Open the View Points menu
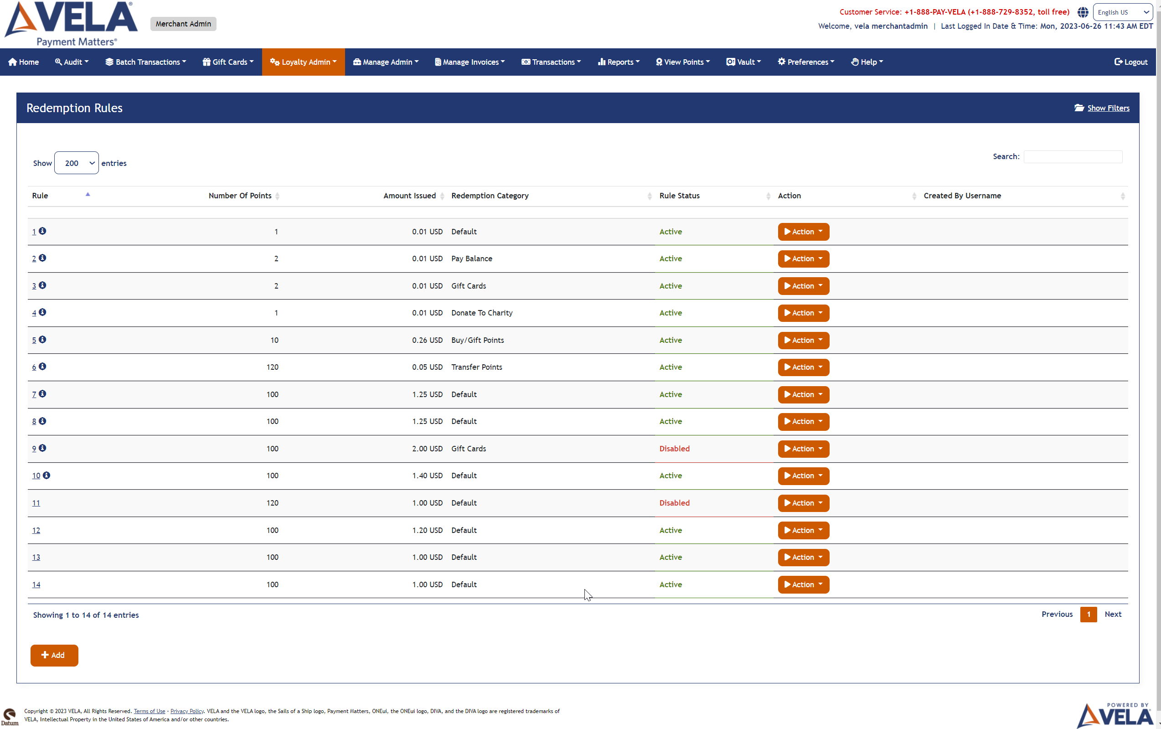1161x729 pixels. pyautogui.click(x=683, y=62)
